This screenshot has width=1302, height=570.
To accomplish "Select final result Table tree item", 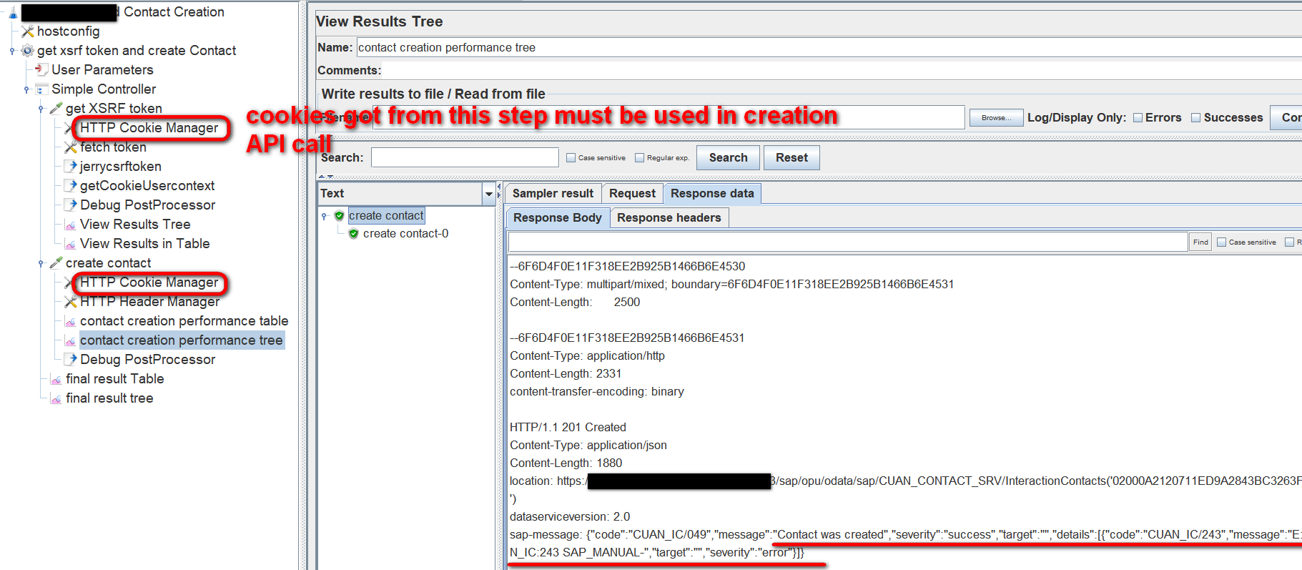I will pyautogui.click(x=114, y=379).
